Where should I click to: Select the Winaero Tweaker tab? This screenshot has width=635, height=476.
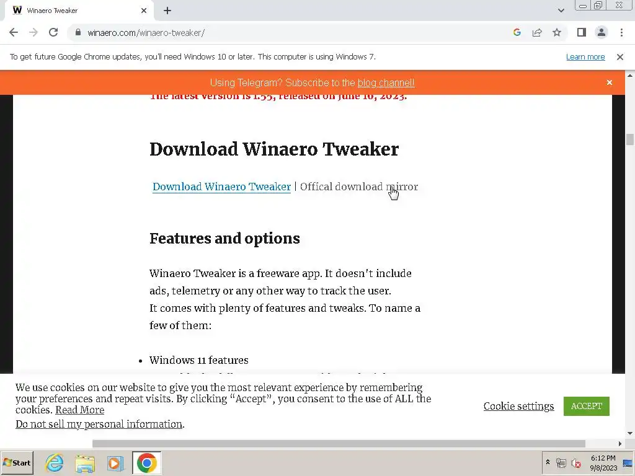click(x=79, y=11)
